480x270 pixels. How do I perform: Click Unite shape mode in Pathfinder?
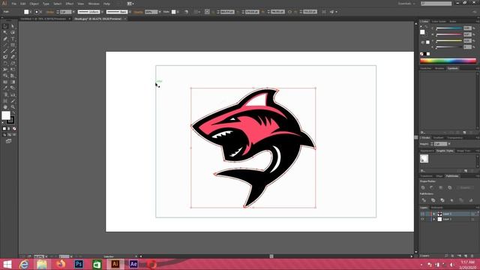(423, 187)
